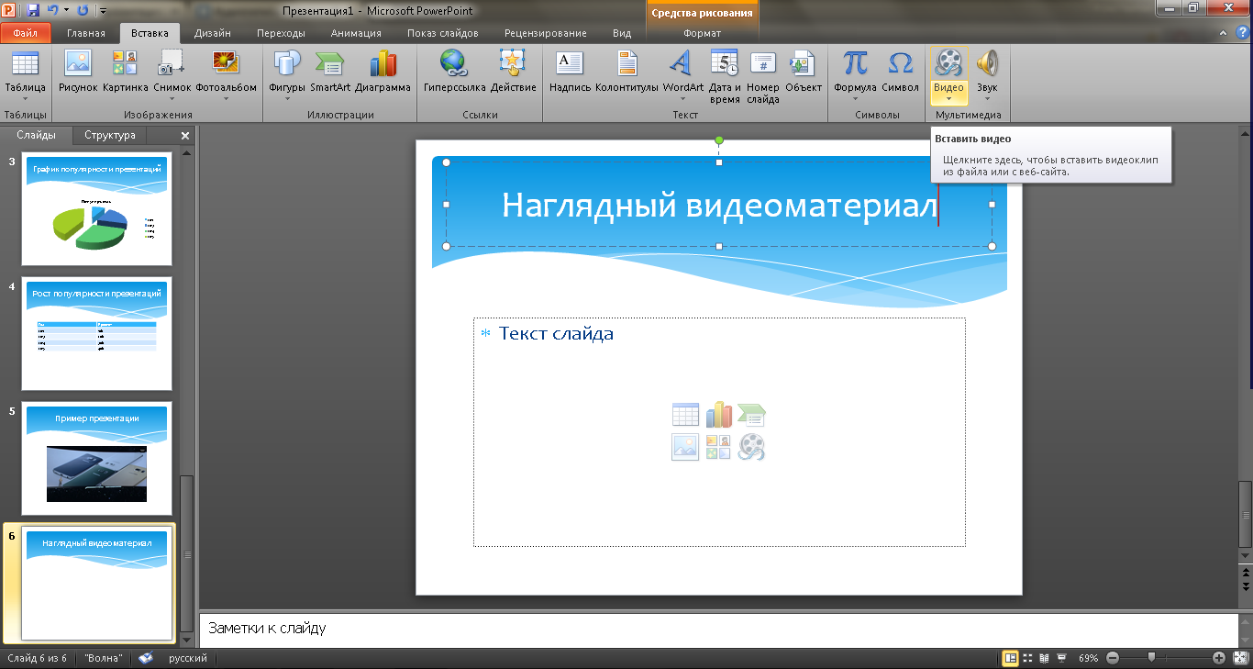Expand the WordArt dropdown arrow
The width and height of the screenshot is (1253, 669).
point(683,98)
